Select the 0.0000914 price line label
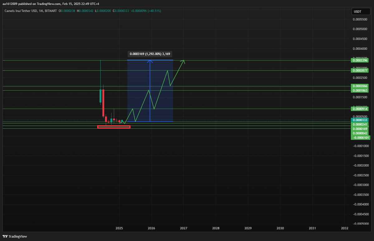The width and height of the screenshot is (374, 241). click(360, 109)
